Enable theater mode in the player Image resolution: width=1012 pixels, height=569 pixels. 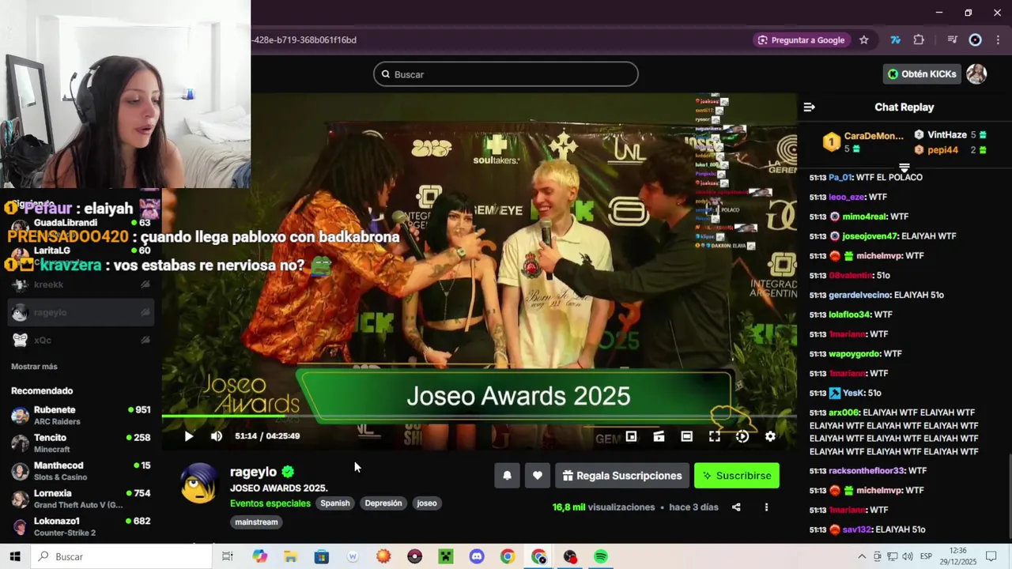[686, 436]
